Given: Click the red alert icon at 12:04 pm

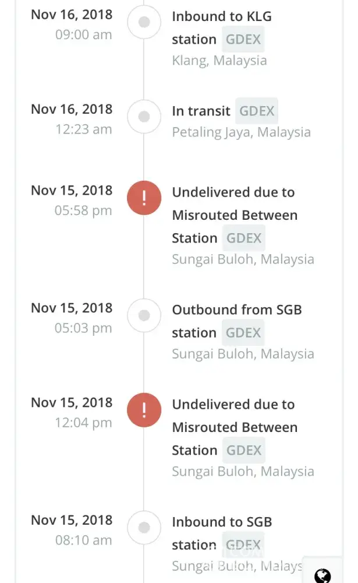Looking at the screenshot, I should [x=144, y=410].
